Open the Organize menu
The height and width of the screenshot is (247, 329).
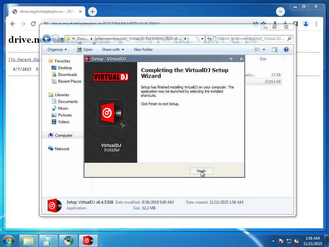pyautogui.click(x=57, y=50)
